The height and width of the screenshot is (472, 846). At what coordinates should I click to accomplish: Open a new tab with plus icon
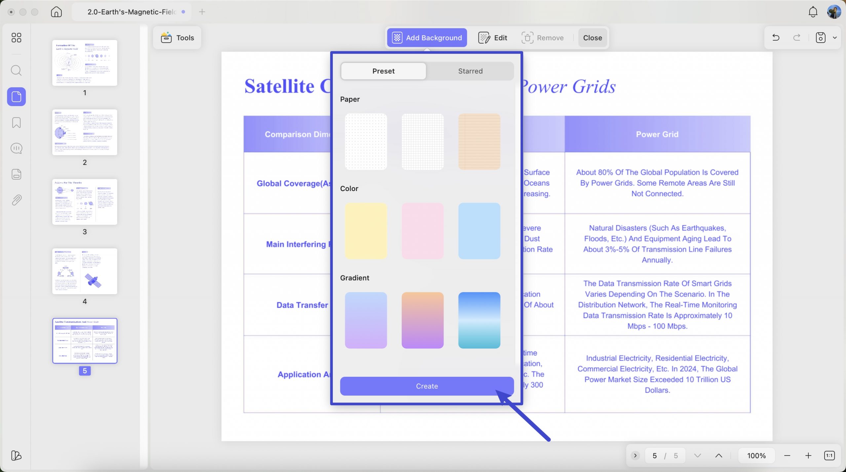click(x=202, y=12)
